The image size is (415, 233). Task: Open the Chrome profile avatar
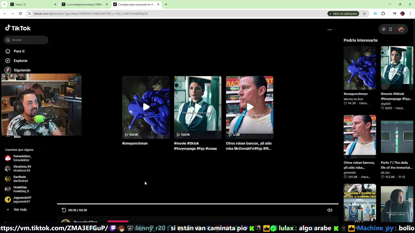point(402,14)
